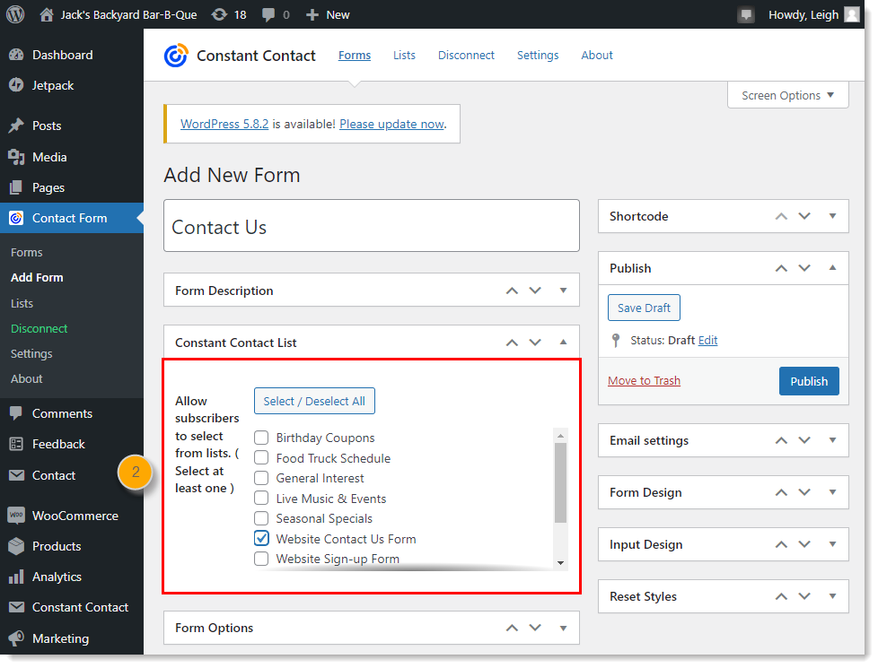Image resolution: width=878 pixels, height=668 pixels.
Task: Select the Seasonal Specials checkbox
Action: coord(261,518)
